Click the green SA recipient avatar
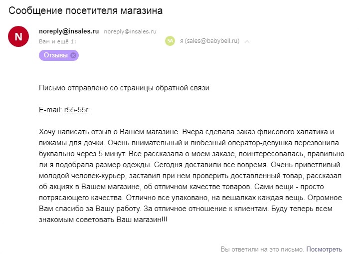This screenshot has width=362, height=255. 170,41
